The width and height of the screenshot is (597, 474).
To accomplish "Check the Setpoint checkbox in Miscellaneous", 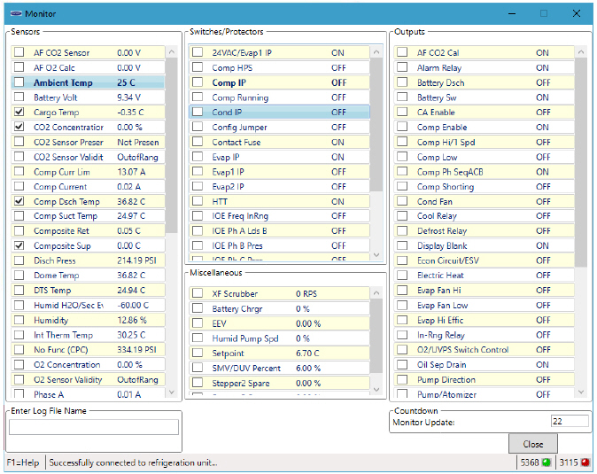I will coord(198,353).
